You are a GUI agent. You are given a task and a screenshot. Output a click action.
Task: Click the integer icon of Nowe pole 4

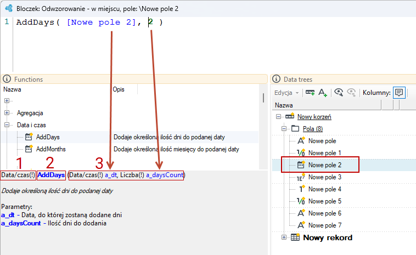(301, 189)
